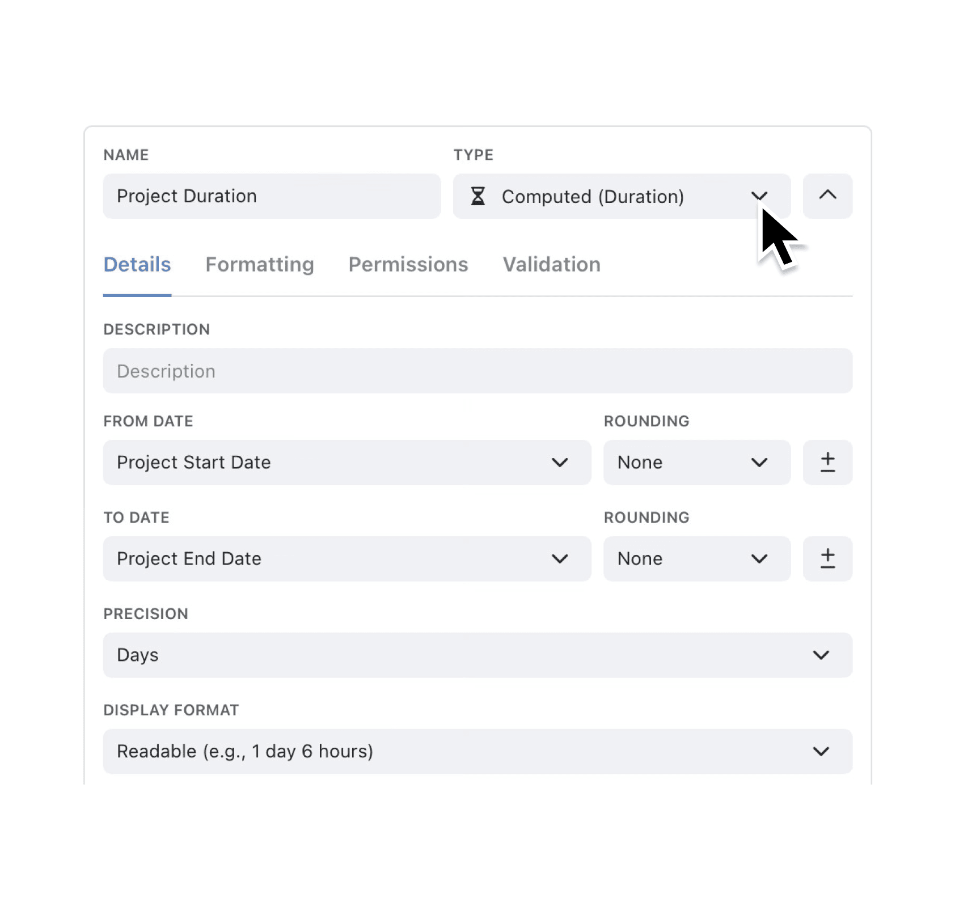
Task: Click inside the Name field
Action: [271, 196]
